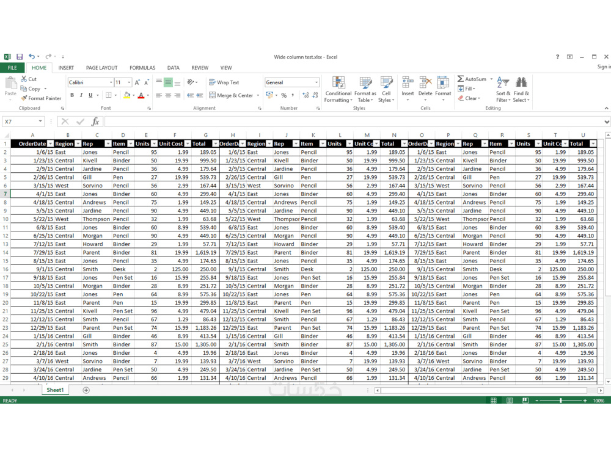The image size is (611, 458).
Task: Apply red Font Color
Action: (141, 95)
